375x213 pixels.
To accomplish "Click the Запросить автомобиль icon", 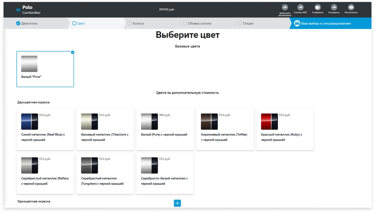I will 285,7.
